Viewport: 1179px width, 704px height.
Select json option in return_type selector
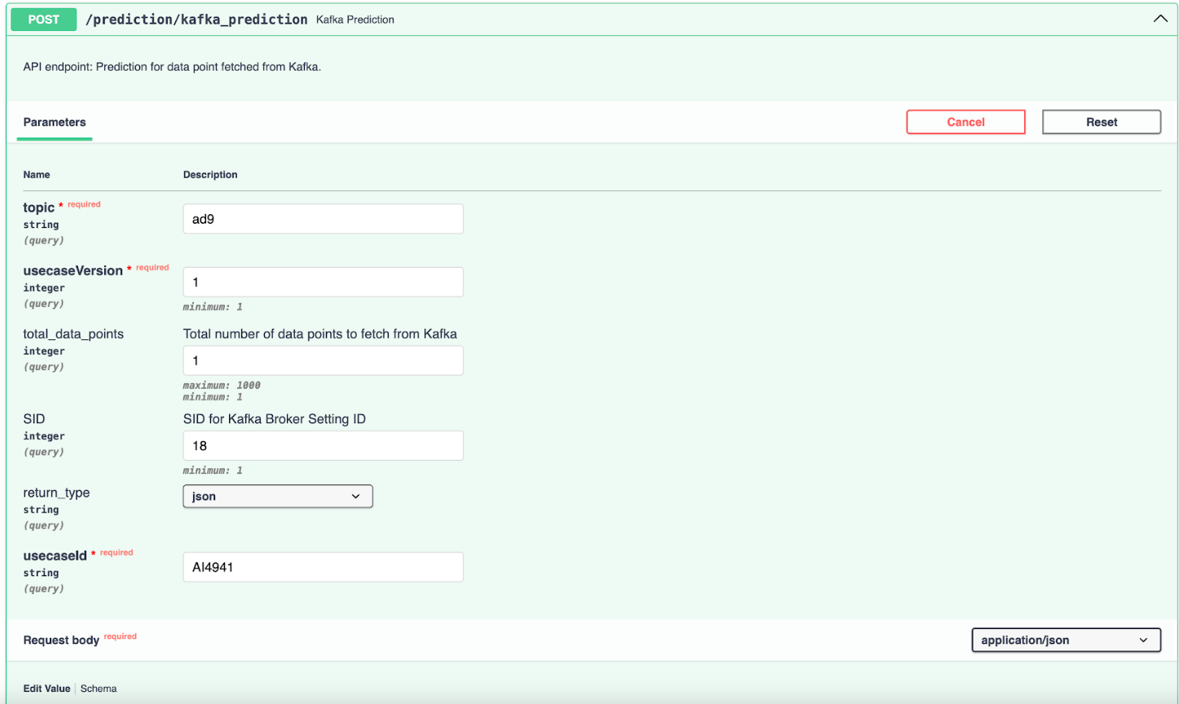pyautogui.click(x=277, y=496)
